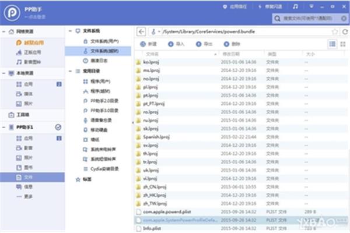
Task: Bookmark this path with the star icon
Action: pos(335,31)
